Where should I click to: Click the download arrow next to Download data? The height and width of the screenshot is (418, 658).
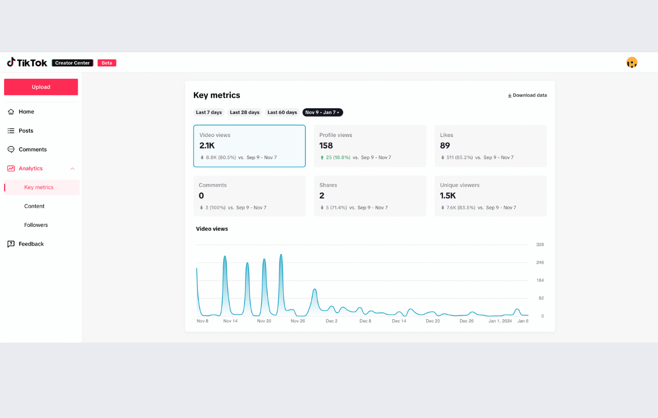(x=510, y=95)
